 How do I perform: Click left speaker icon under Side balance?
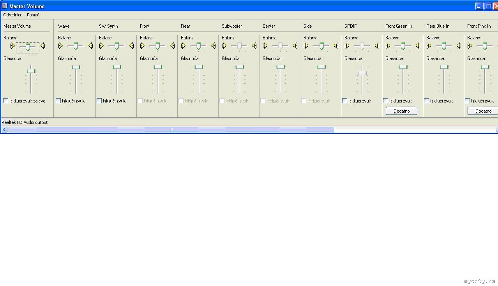point(306,46)
